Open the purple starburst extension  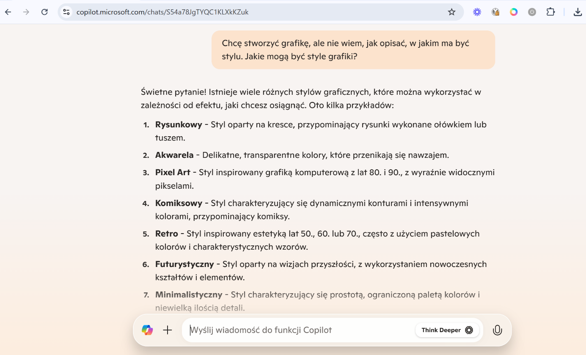tap(477, 12)
